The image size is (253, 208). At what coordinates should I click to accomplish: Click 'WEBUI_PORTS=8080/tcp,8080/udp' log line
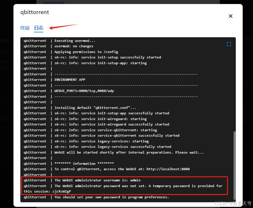(84, 91)
